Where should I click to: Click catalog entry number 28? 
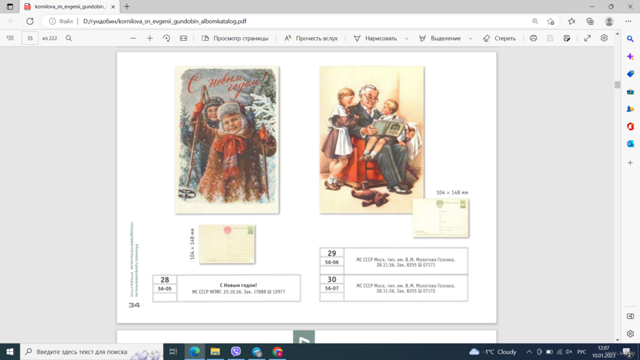point(164,279)
